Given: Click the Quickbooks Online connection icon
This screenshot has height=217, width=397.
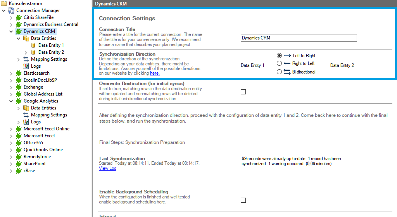Looking at the screenshot, I should [x=19, y=150].
